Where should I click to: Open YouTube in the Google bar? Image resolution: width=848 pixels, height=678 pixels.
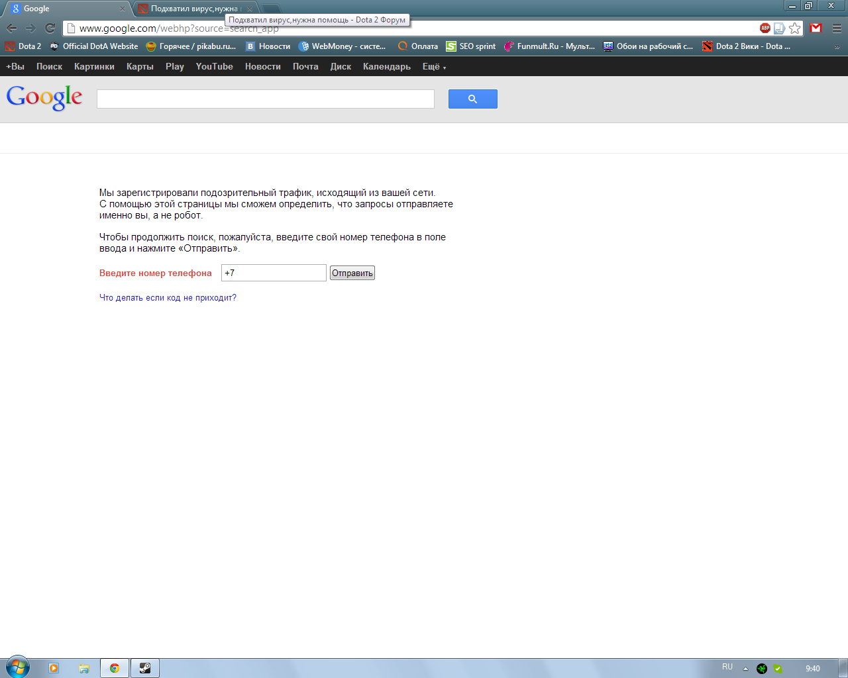click(x=214, y=66)
